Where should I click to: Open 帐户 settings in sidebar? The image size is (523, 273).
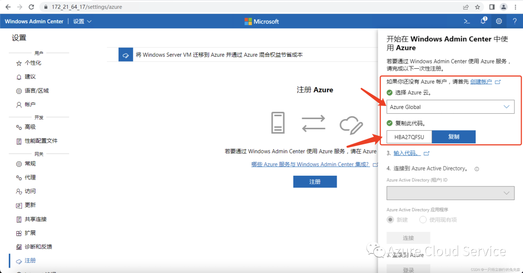click(30, 105)
